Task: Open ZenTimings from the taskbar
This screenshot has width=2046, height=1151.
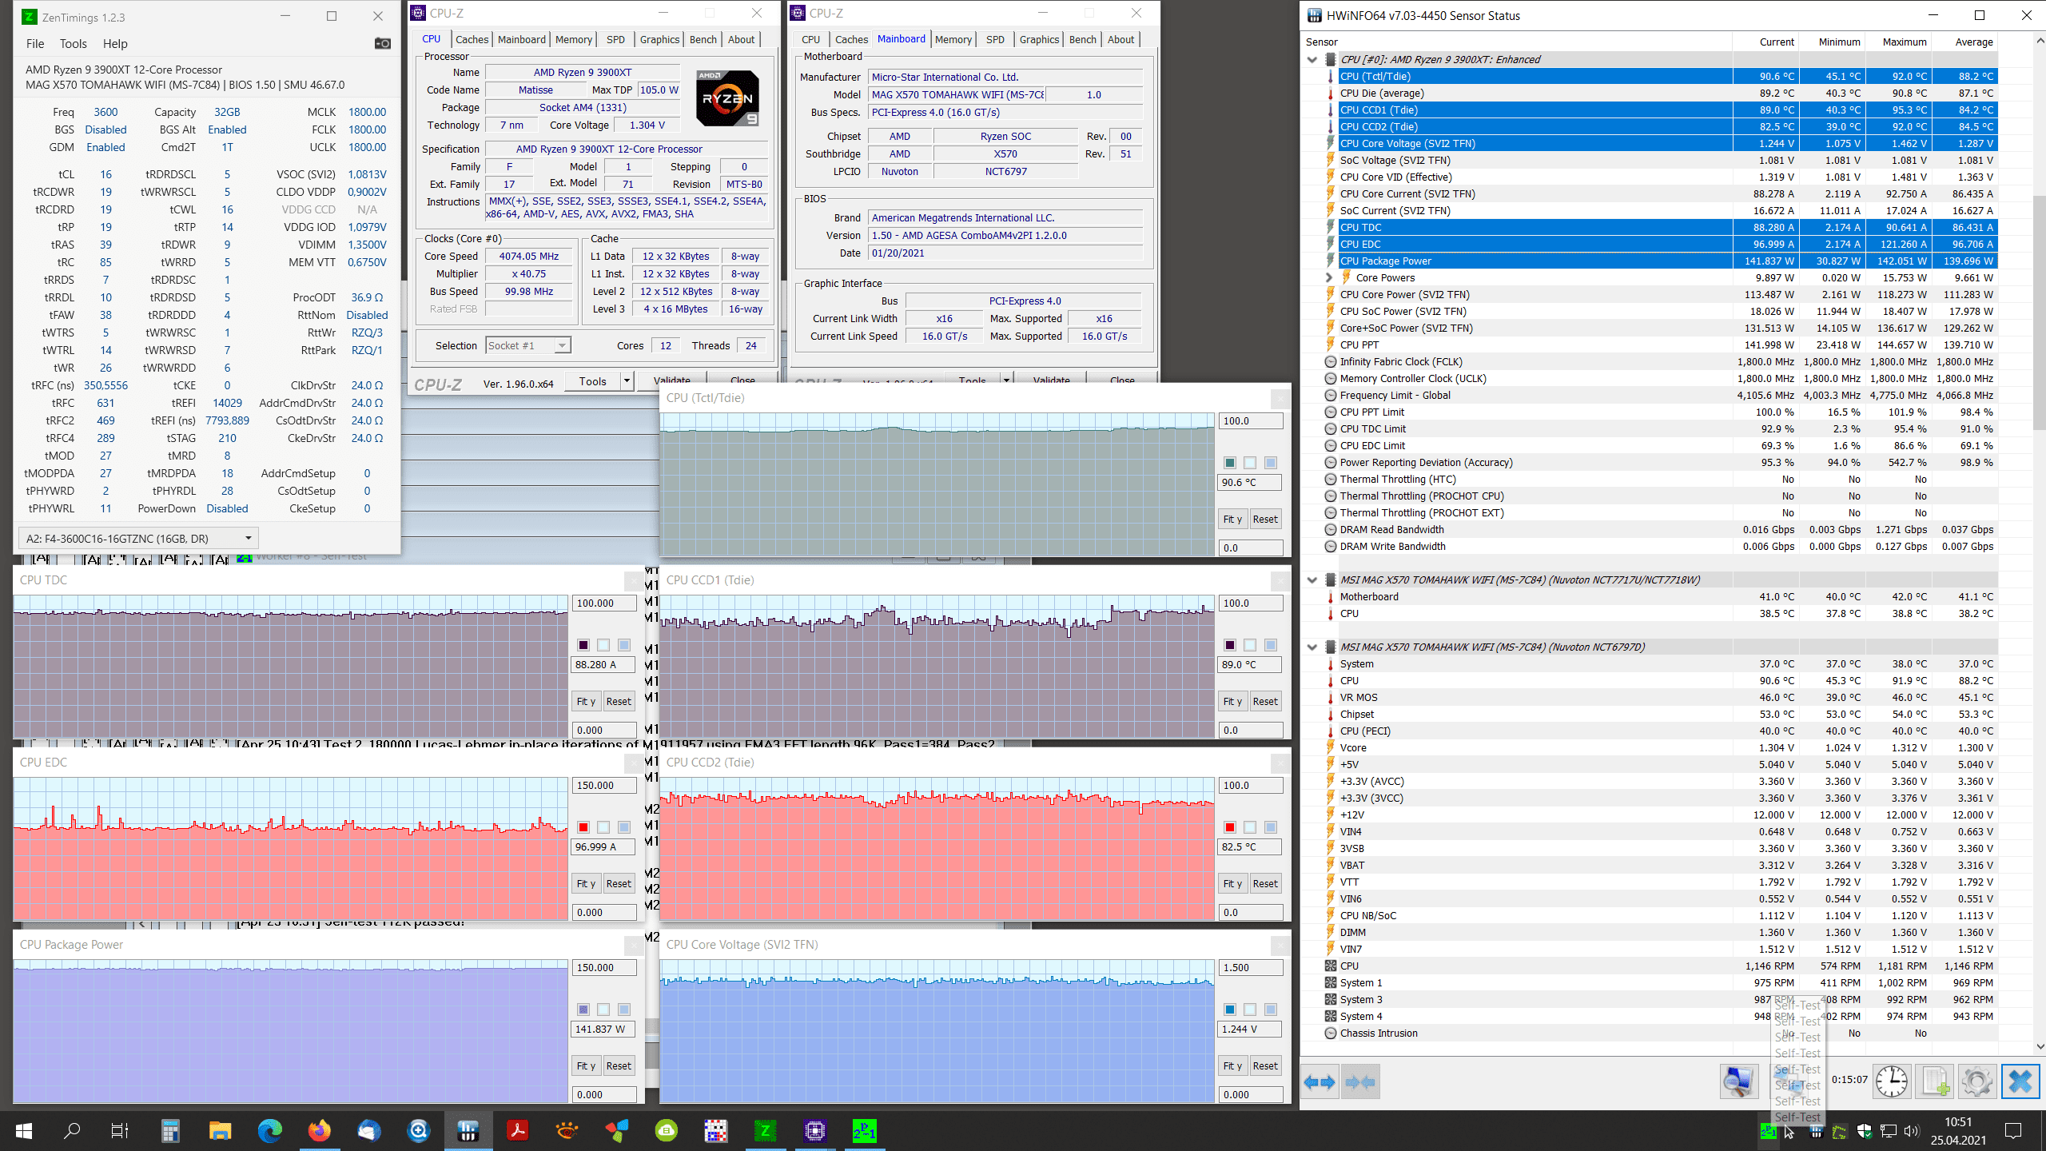Action: click(766, 1130)
